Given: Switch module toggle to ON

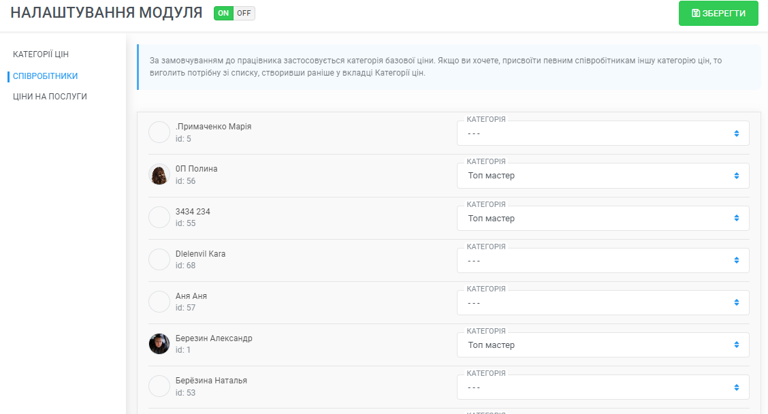Looking at the screenshot, I should click(x=223, y=13).
